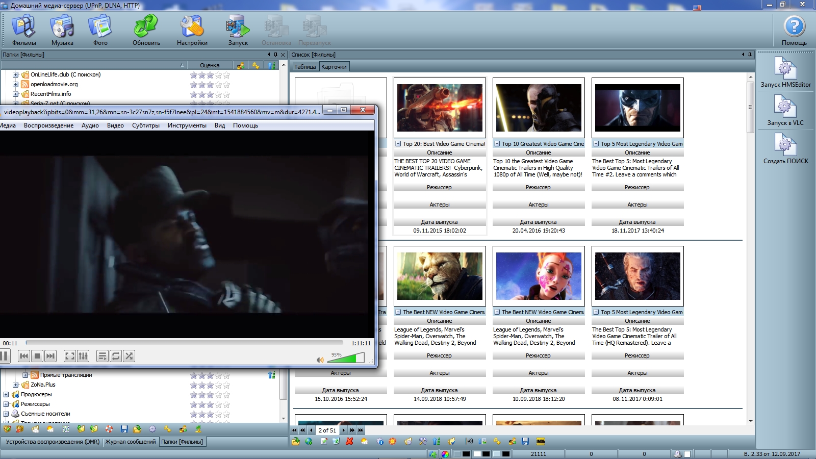
Task: Switch to the Таблица tab
Action: [x=305, y=67]
